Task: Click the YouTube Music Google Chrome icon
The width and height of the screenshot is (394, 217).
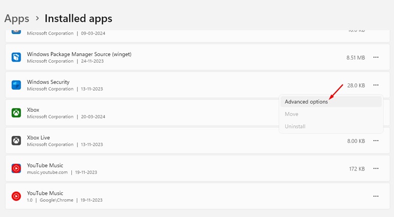Action: pyautogui.click(x=16, y=196)
